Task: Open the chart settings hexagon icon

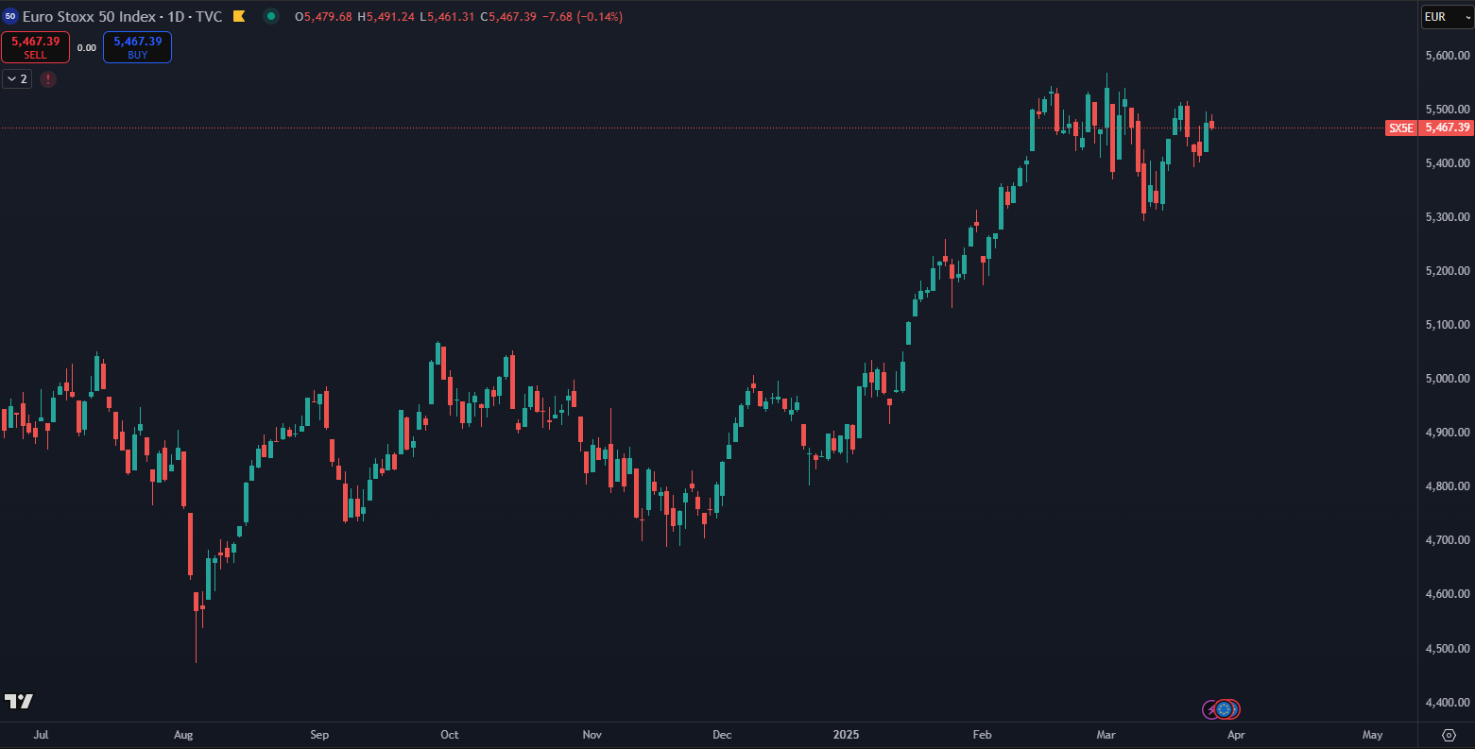Action: pos(1449,735)
